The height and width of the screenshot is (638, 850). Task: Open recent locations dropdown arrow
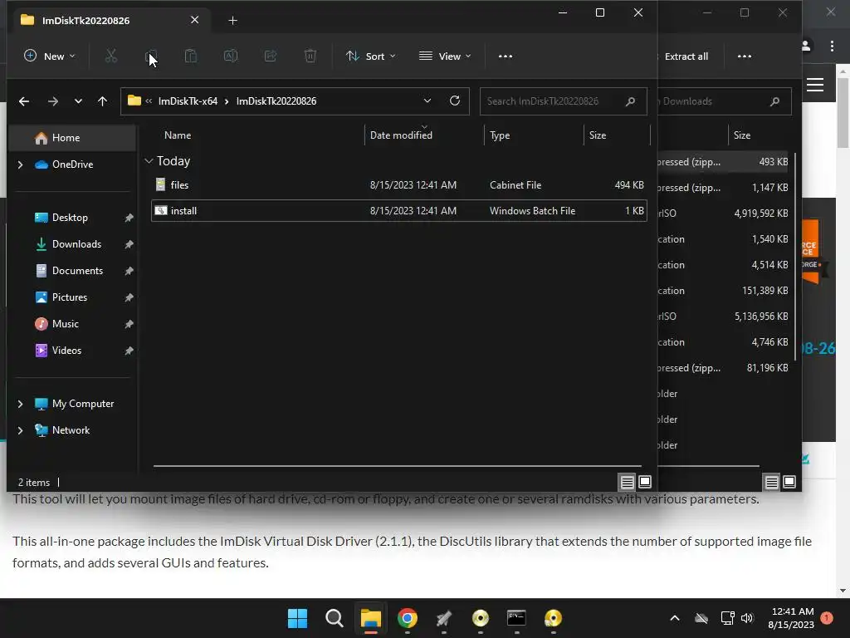pyautogui.click(x=78, y=101)
